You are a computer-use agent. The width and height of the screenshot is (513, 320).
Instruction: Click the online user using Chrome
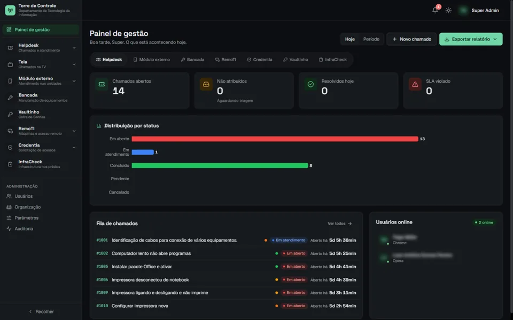coord(435,239)
